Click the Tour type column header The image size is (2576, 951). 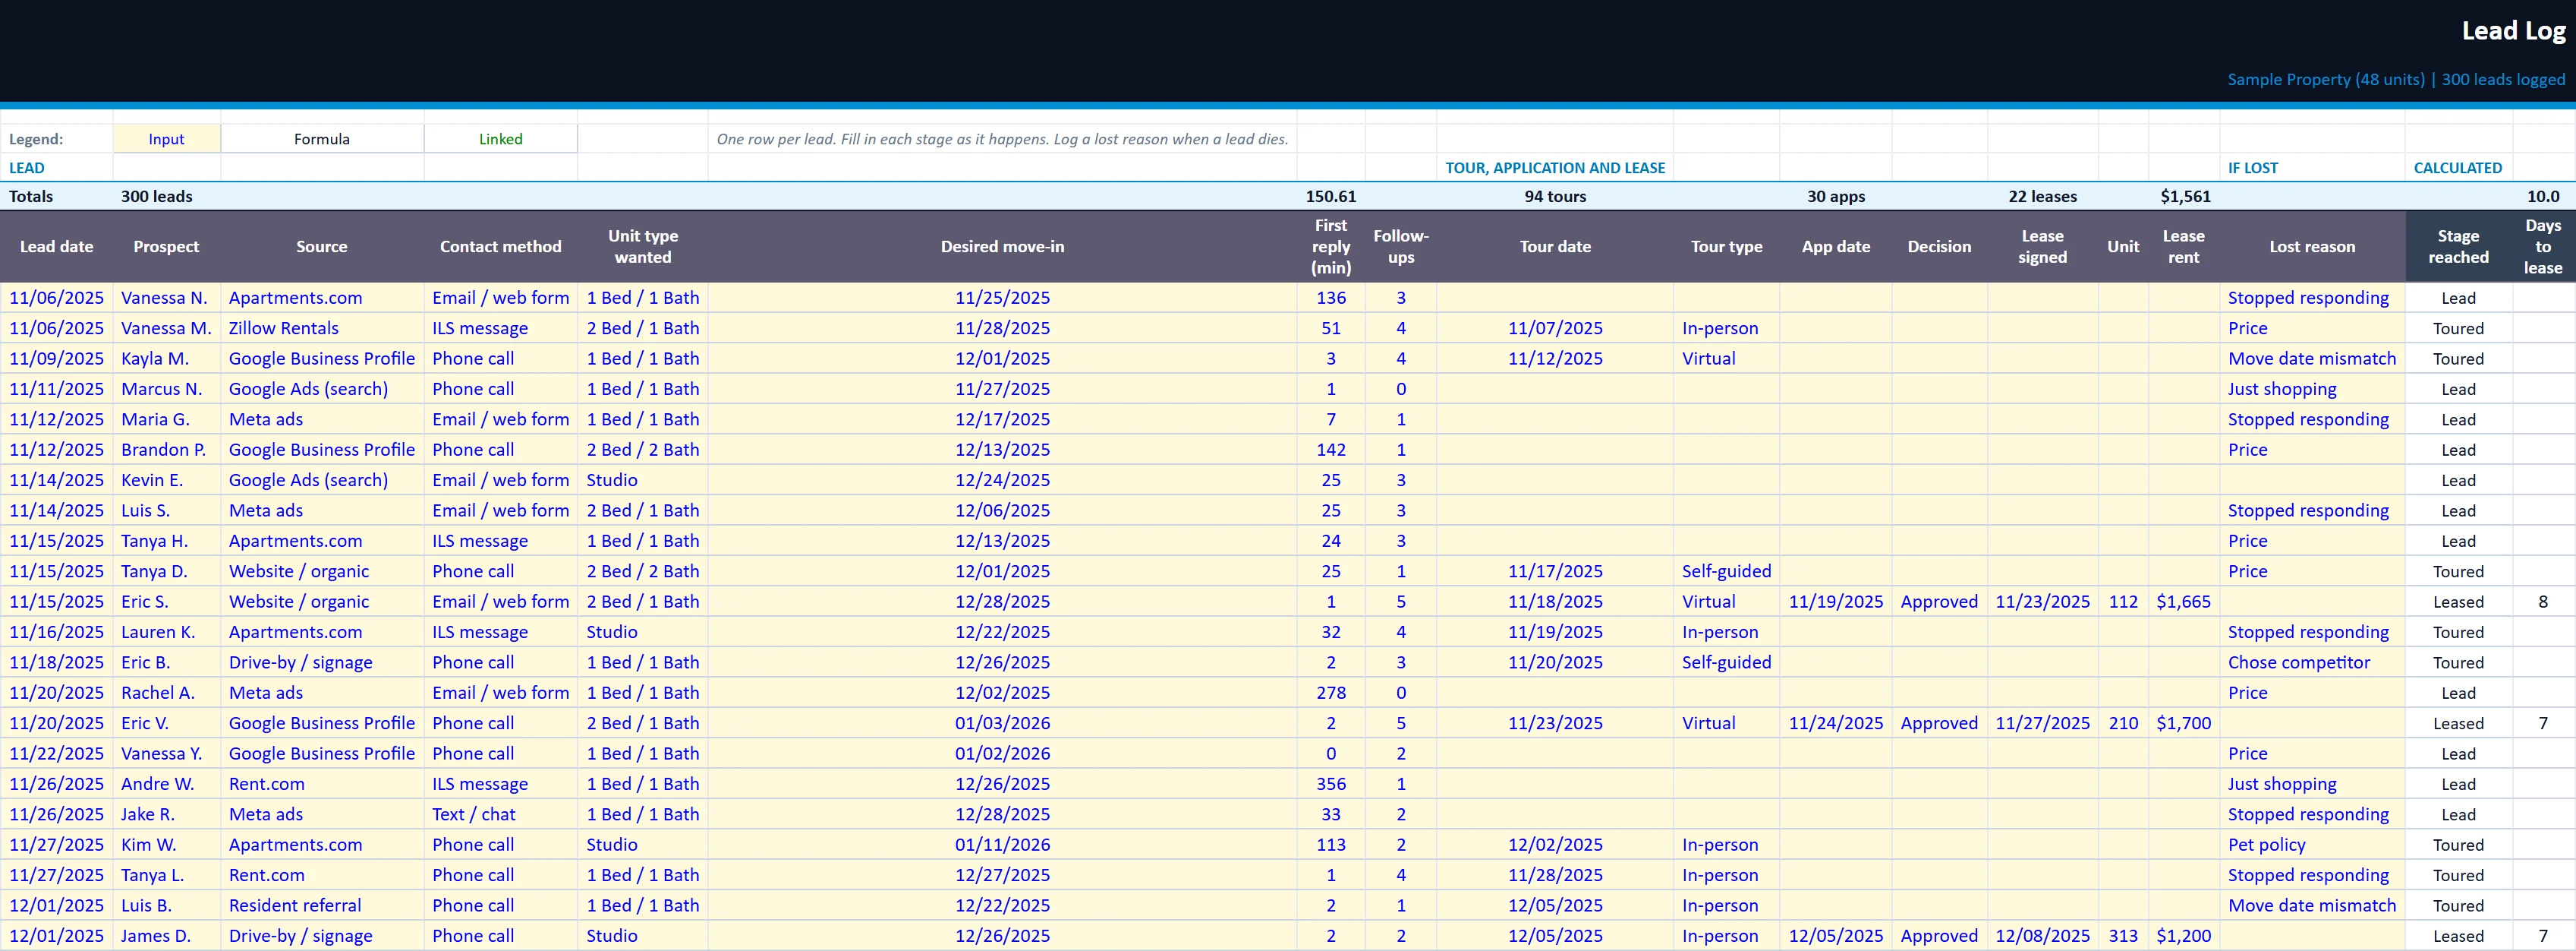pyautogui.click(x=1727, y=246)
